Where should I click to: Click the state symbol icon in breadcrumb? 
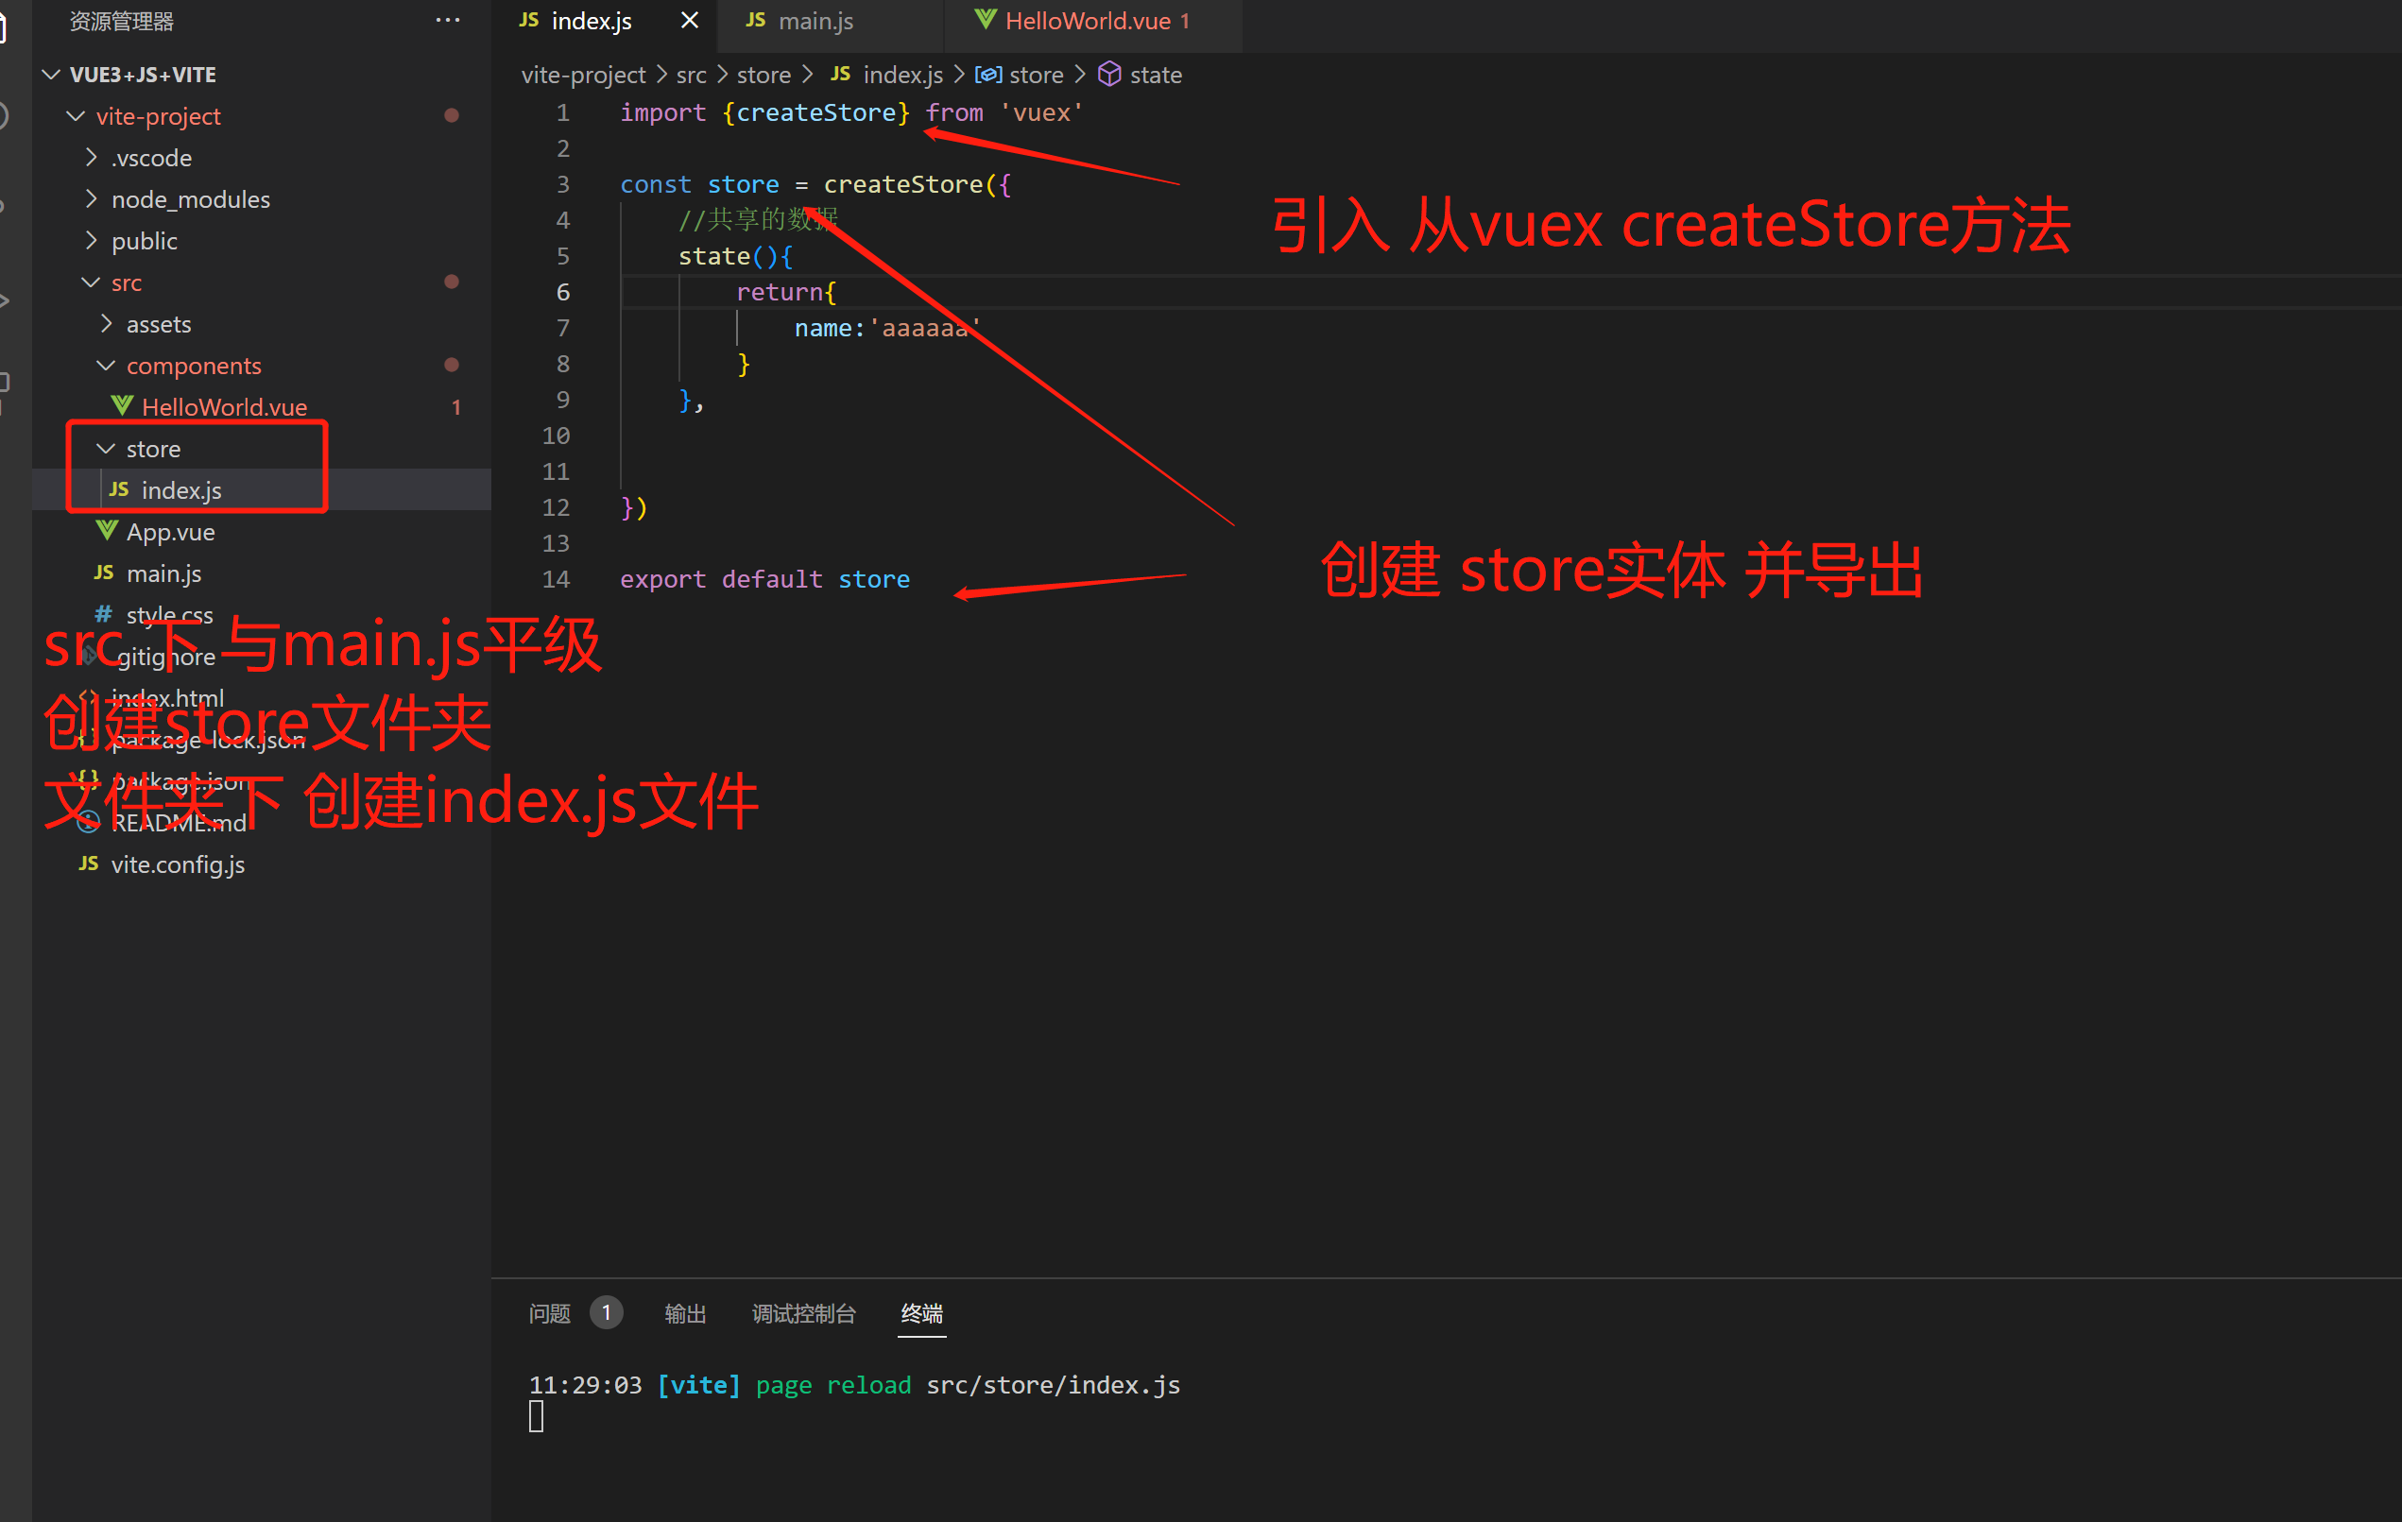coord(1109,75)
